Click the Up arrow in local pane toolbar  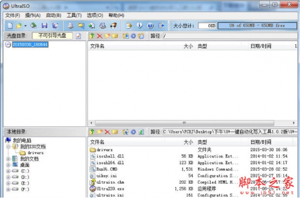[92, 132]
